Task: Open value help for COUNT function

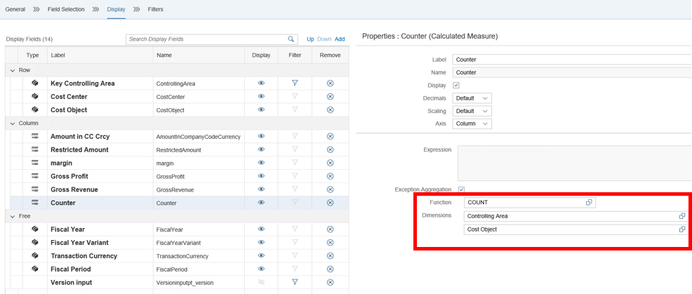Action: tap(589, 202)
